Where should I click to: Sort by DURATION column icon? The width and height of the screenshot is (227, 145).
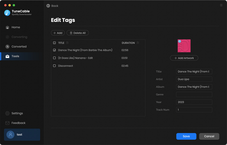pos(138,43)
